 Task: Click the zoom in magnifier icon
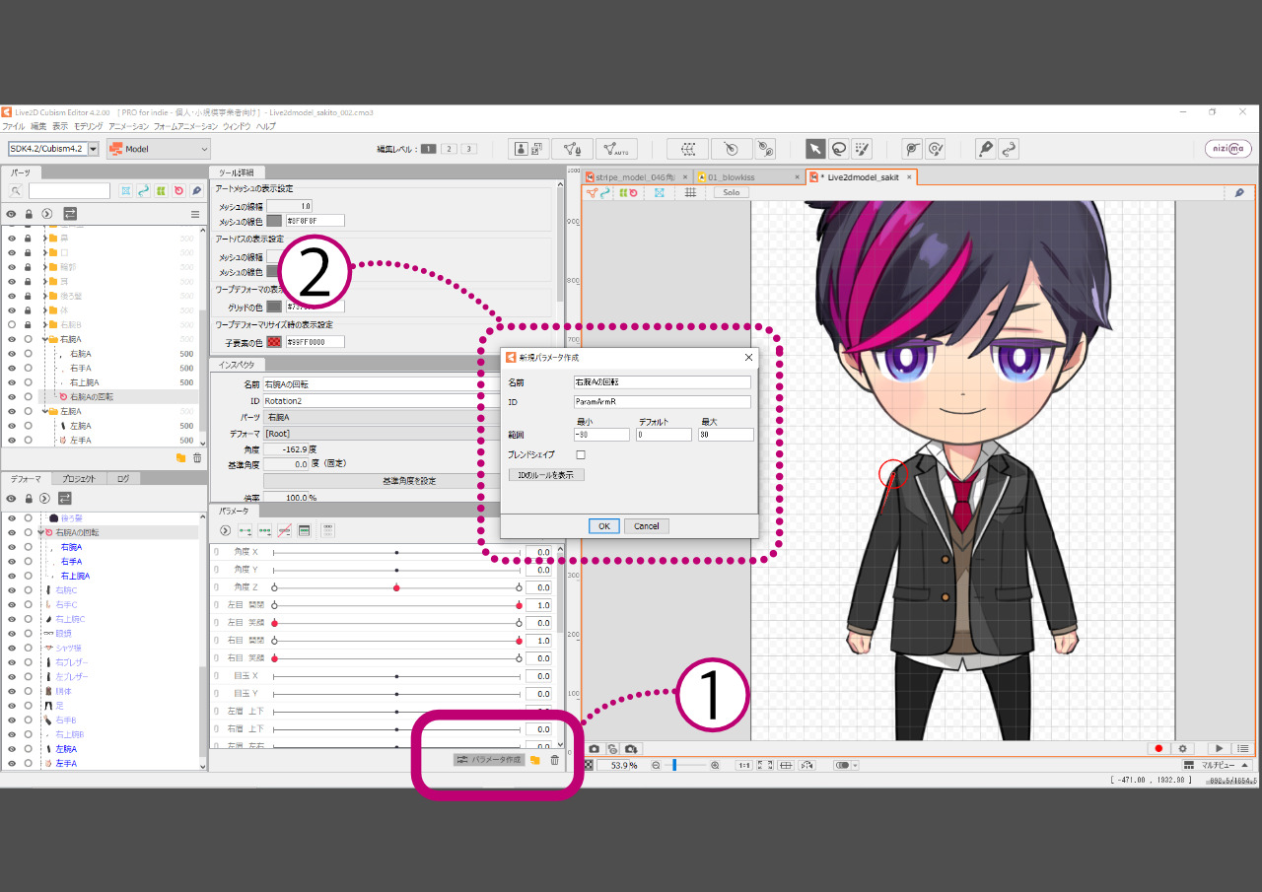coord(715,765)
